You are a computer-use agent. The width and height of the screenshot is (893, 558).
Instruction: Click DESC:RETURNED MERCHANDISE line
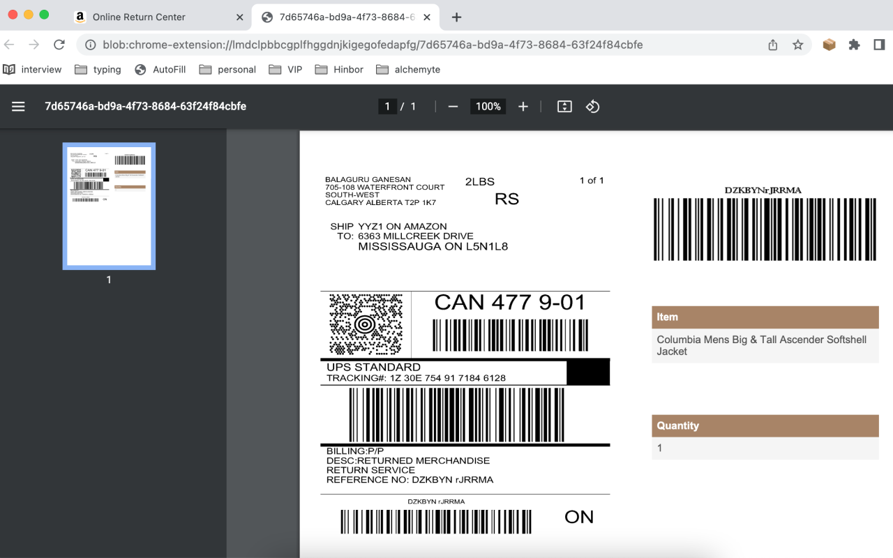(408, 461)
